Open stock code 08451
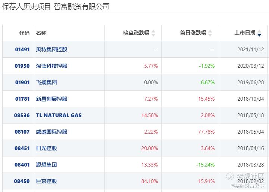 [22, 148]
